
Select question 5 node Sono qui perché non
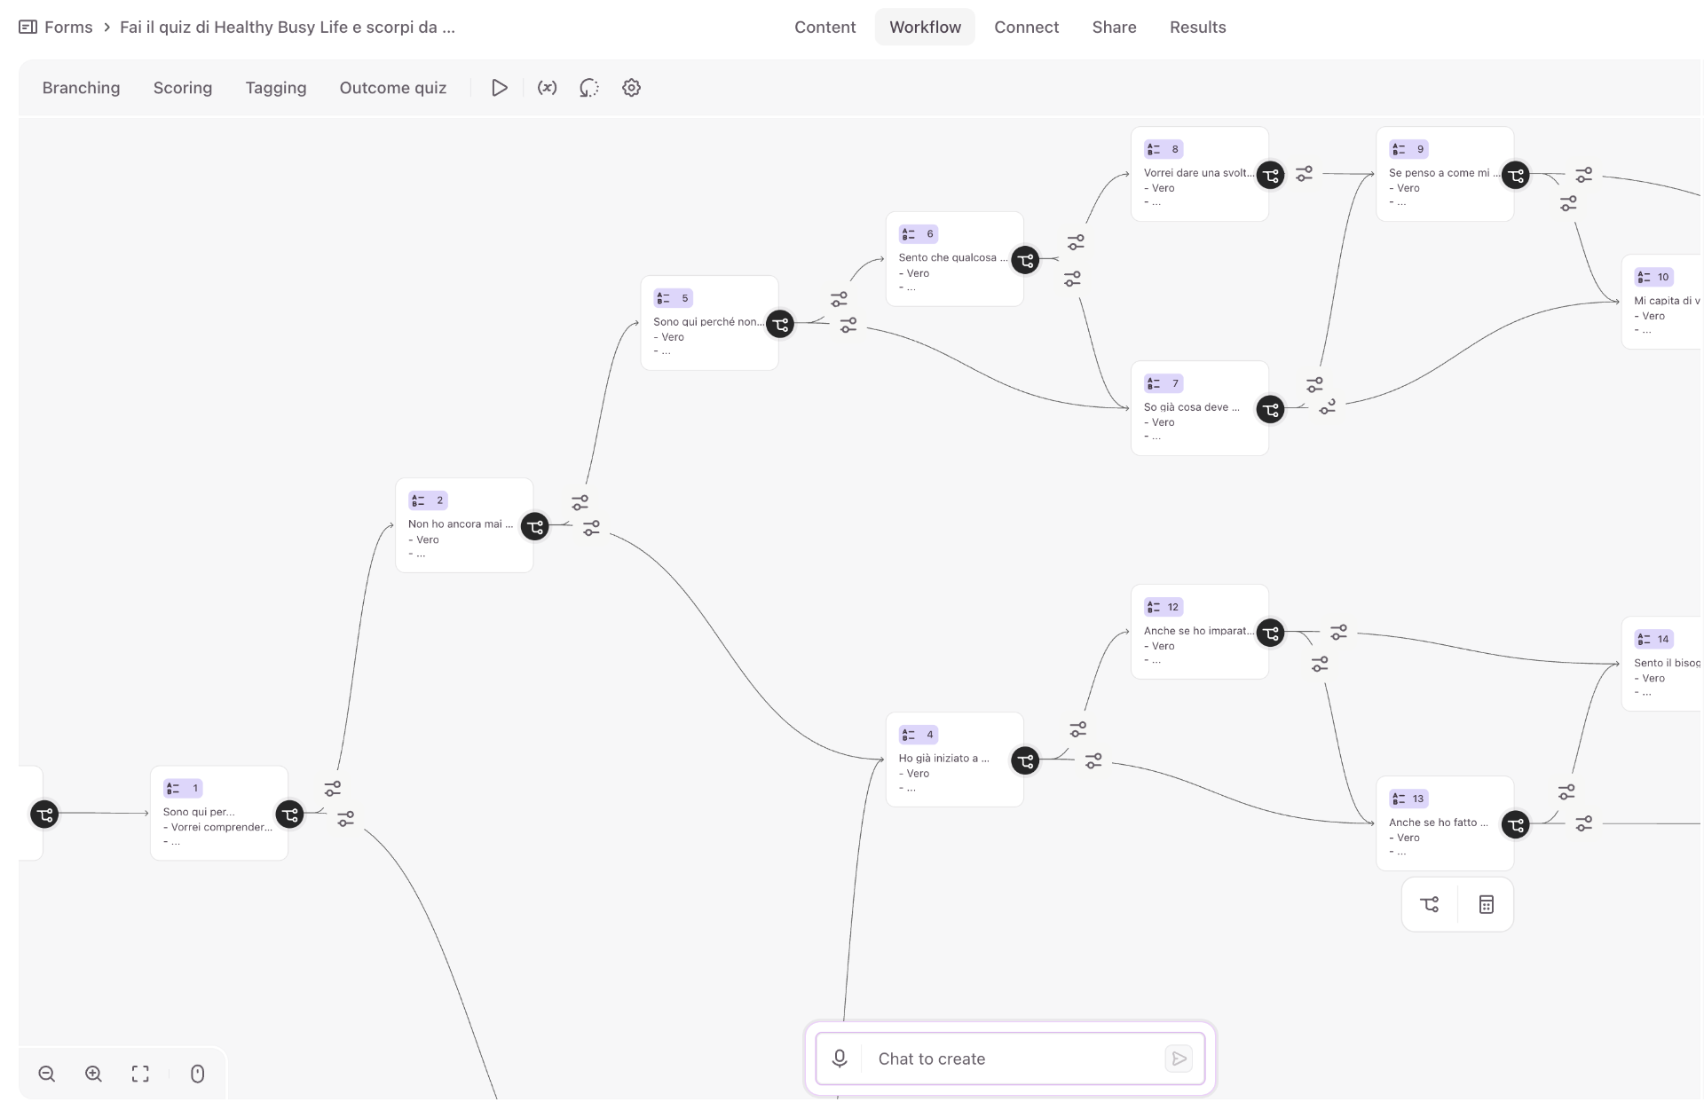point(709,323)
